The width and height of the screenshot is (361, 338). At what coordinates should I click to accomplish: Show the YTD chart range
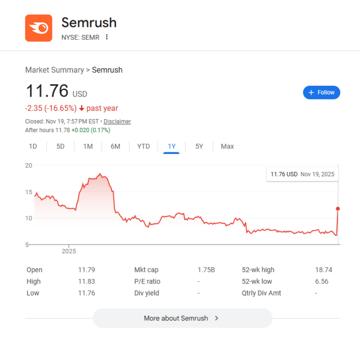[143, 147]
